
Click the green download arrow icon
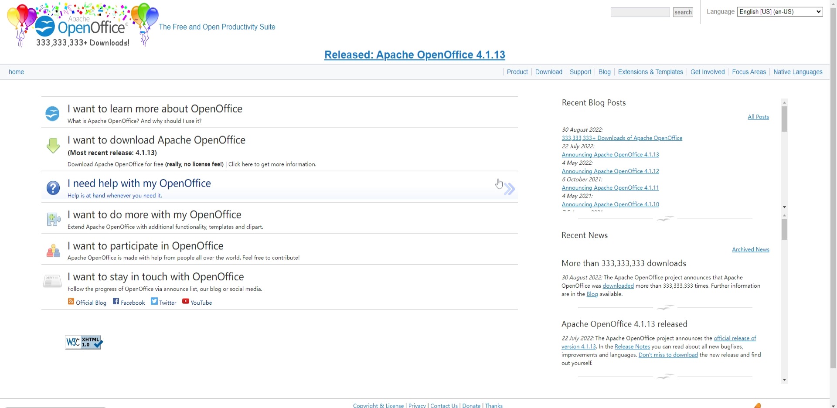(53, 146)
